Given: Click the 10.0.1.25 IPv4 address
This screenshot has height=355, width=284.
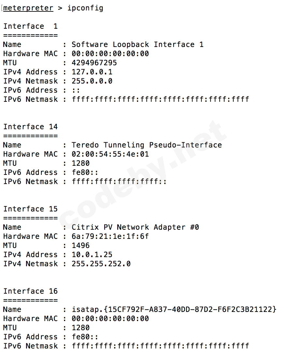Looking at the screenshot, I should click(92, 255).
